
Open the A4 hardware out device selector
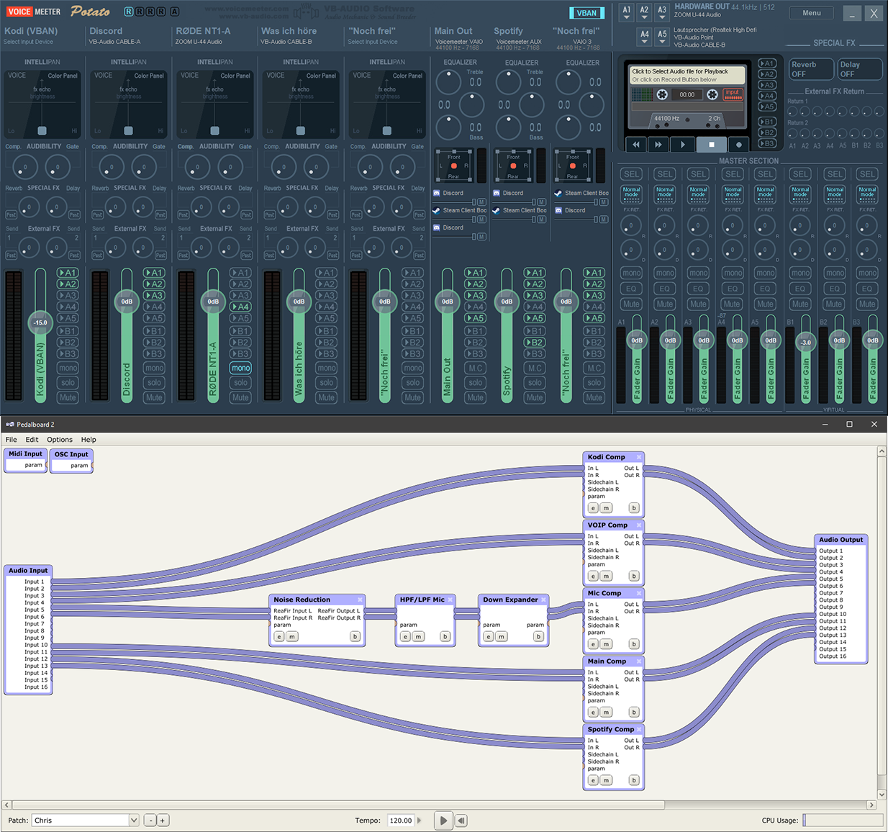click(x=645, y=37)
